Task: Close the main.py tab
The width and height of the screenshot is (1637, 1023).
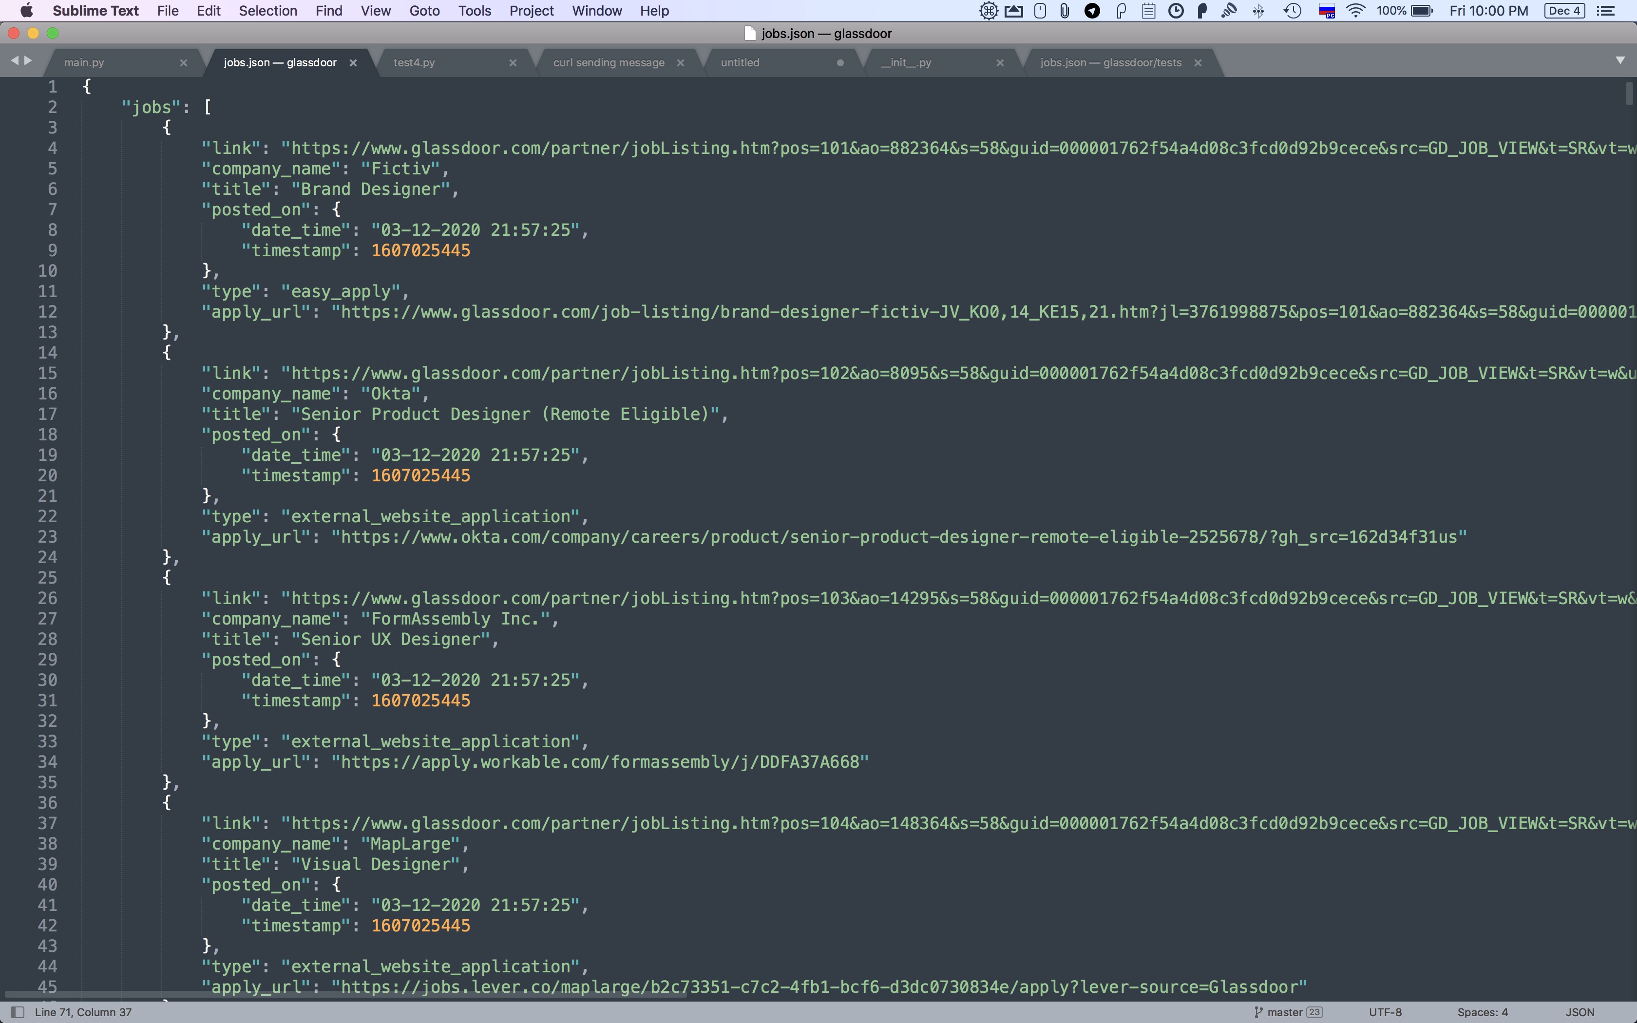Action: (183, 62)
